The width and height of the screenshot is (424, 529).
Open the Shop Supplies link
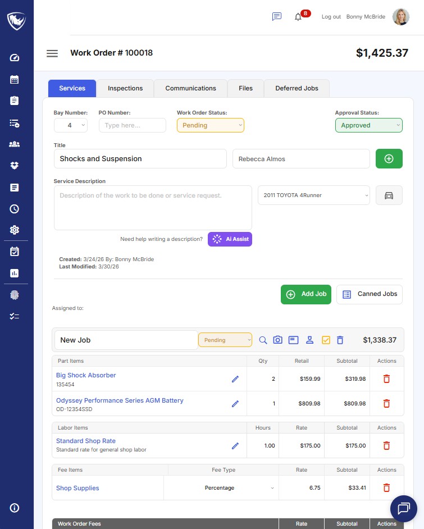(x=77, y=488)
